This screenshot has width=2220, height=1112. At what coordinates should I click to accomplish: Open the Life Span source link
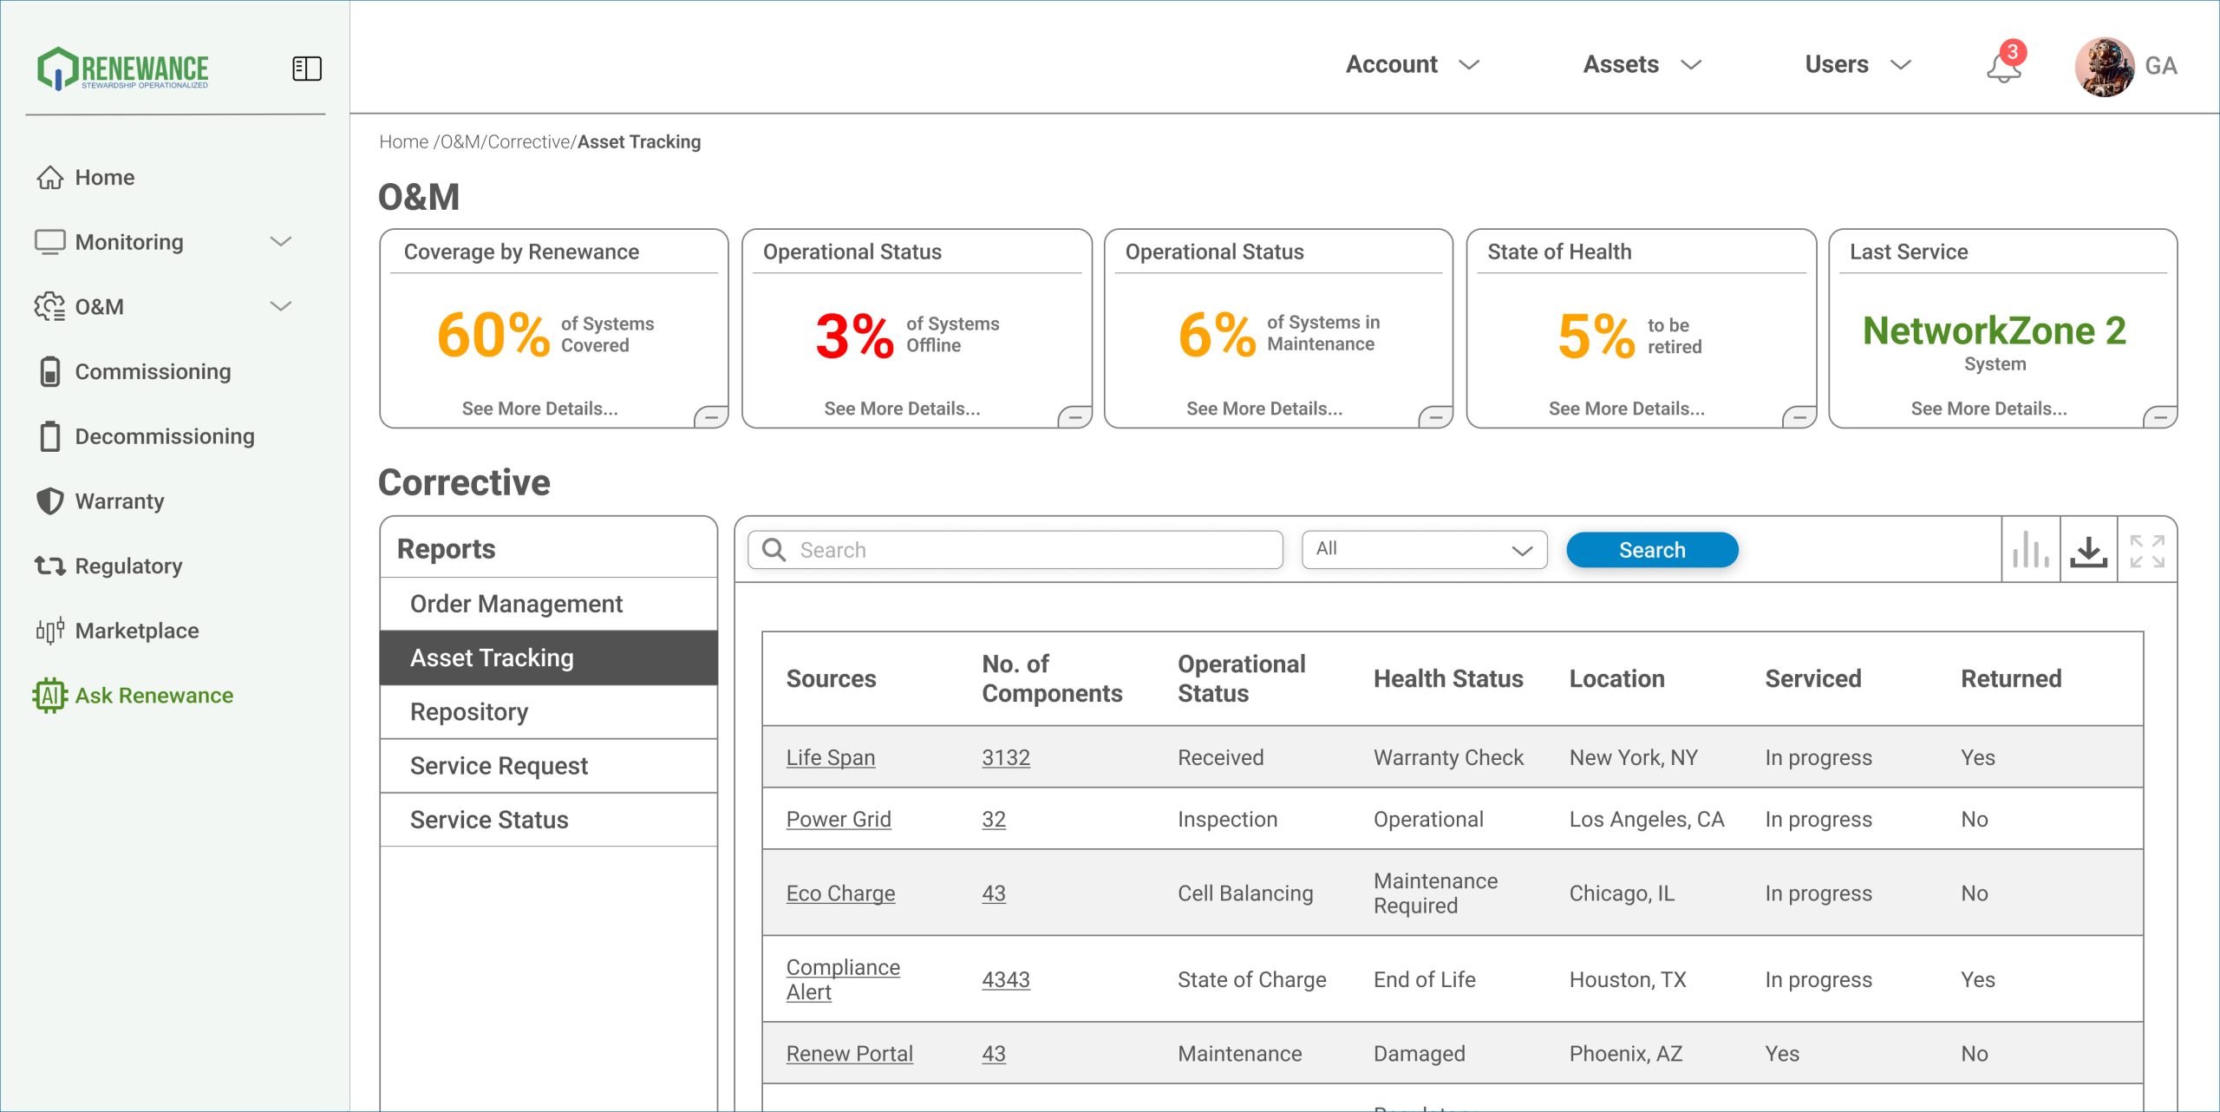pyautogui.click(x=831, y=757)
